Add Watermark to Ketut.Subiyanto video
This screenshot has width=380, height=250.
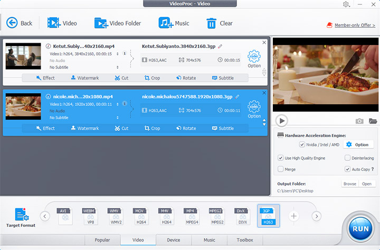[85, 78]
